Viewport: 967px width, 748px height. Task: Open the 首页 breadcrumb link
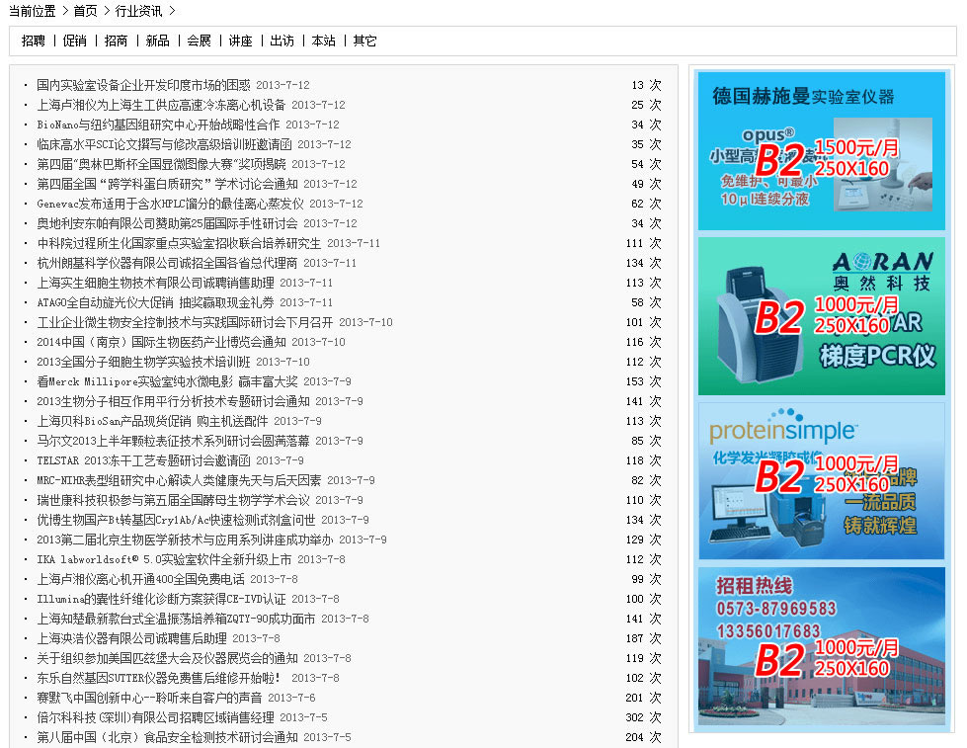(x=85, y=11)
